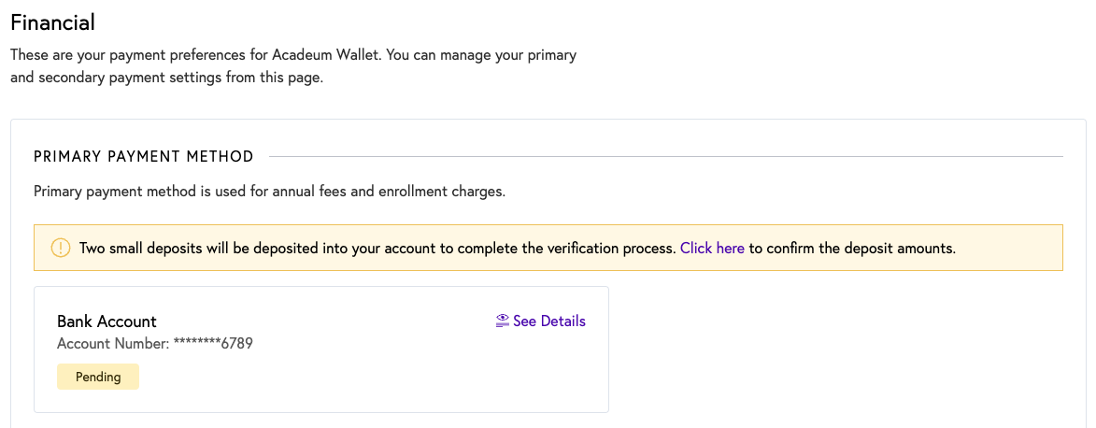Click the divider line beside Primary Payment Method
This screenshot has height=428, width=1096.
tap(665, 156)
